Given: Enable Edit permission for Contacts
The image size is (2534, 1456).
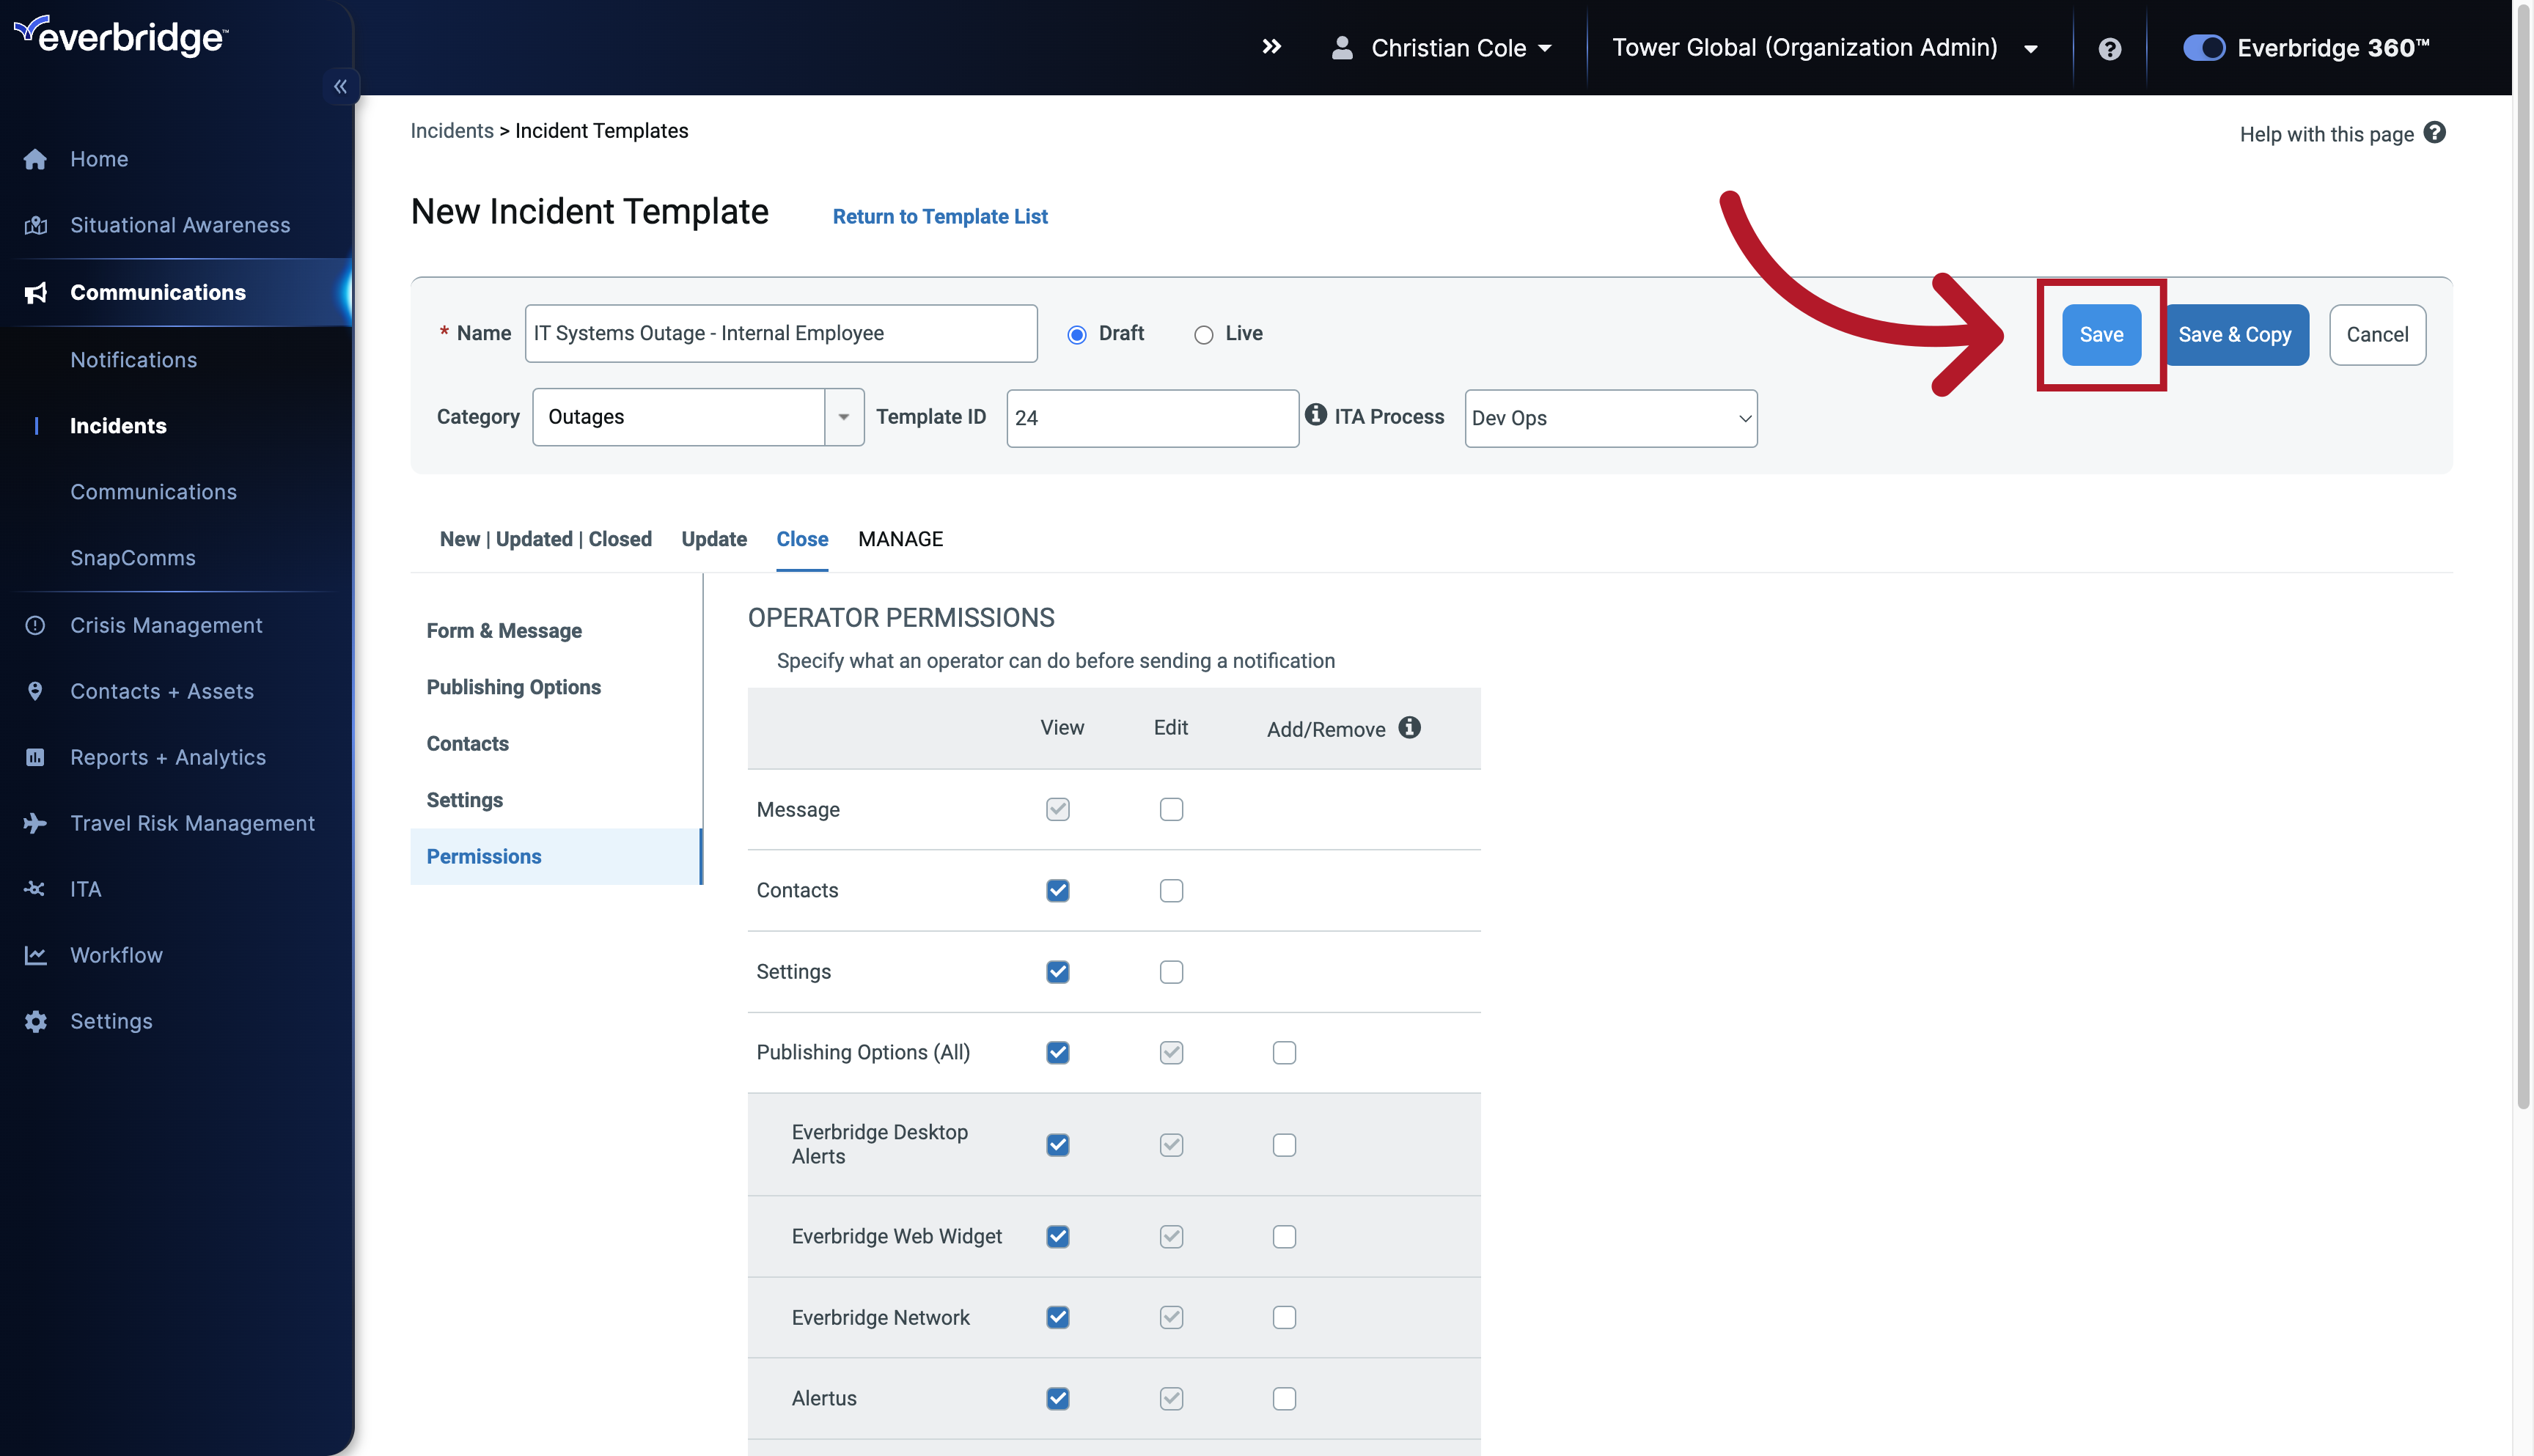Looking at the screenshot, I should click(1171, 890).
